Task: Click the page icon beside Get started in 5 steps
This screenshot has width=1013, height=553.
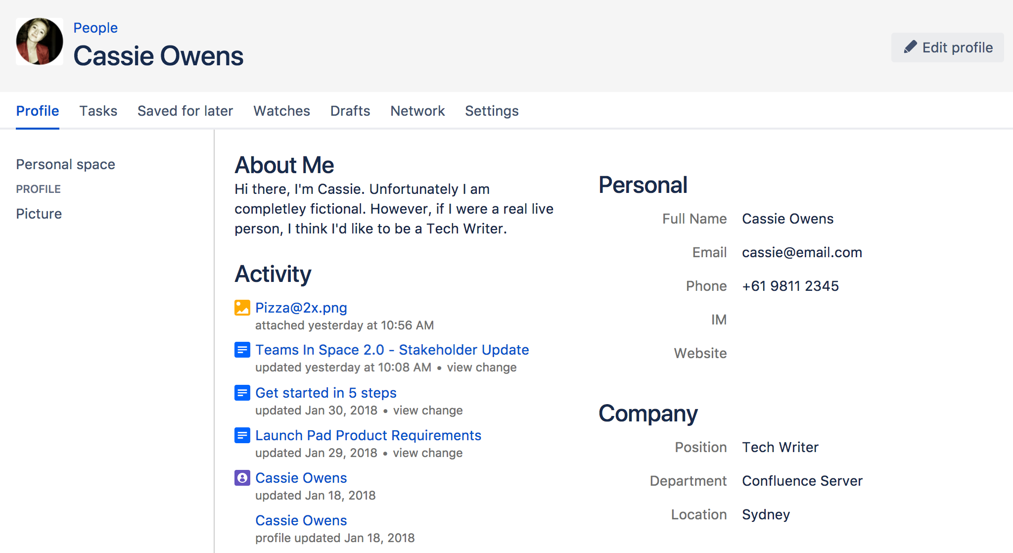Action: [242, 393]
